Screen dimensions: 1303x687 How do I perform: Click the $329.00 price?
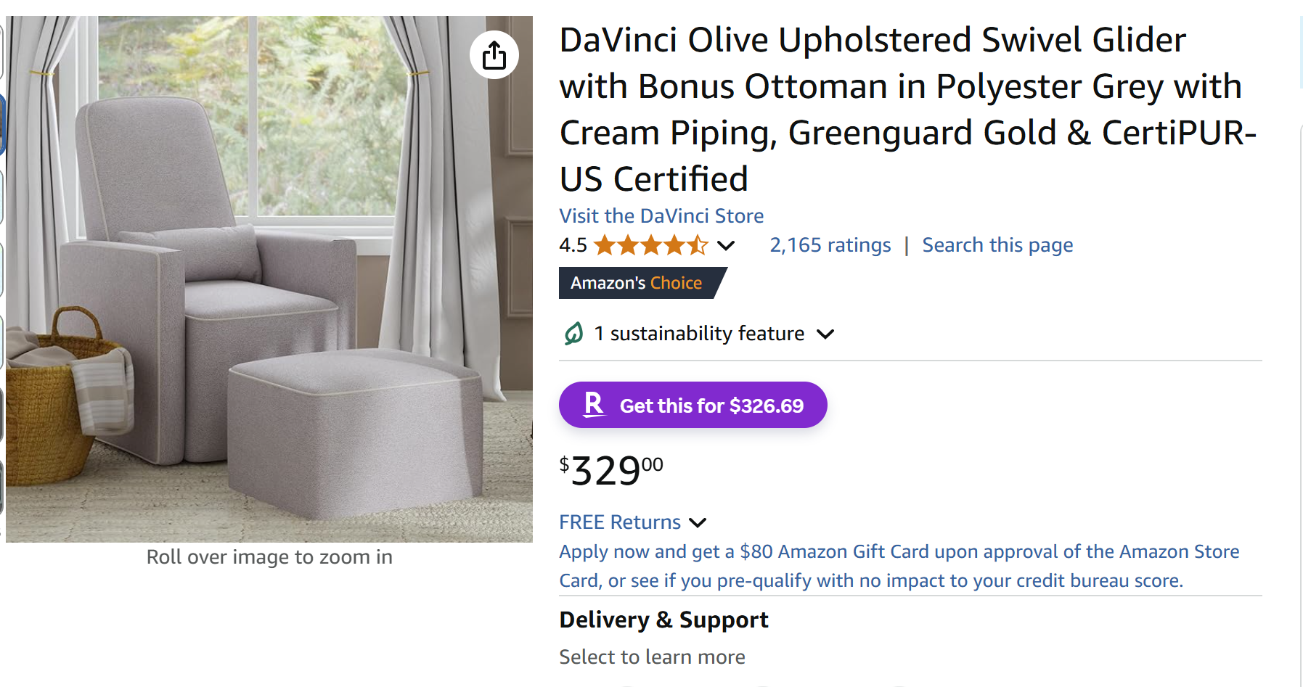click(x=611, y=470)
